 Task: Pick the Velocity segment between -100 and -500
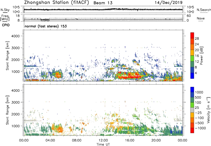click(x=192, y=120)
